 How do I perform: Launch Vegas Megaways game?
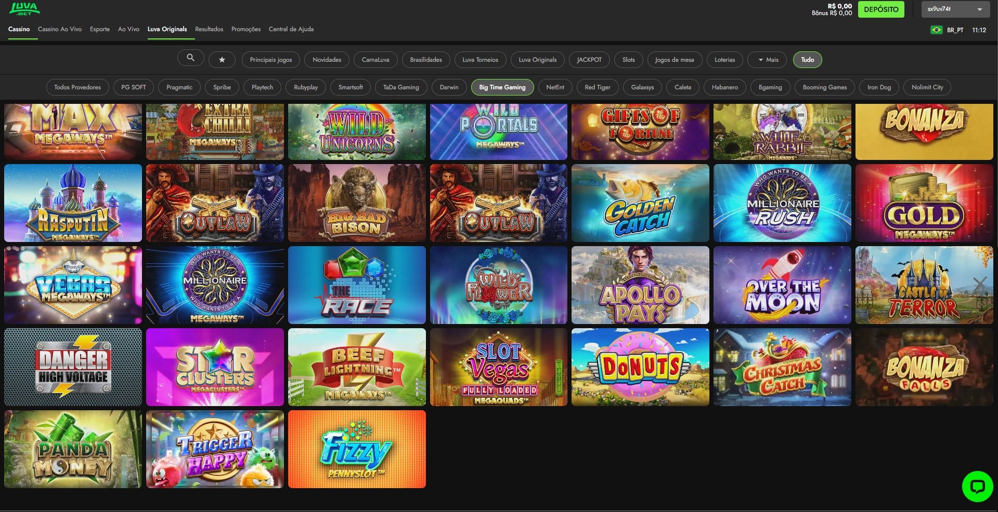coord(73,285)
